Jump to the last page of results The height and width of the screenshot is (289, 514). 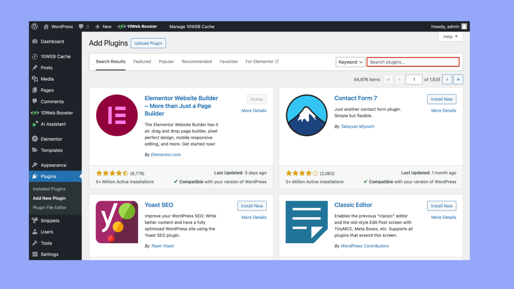coord(458,79)
